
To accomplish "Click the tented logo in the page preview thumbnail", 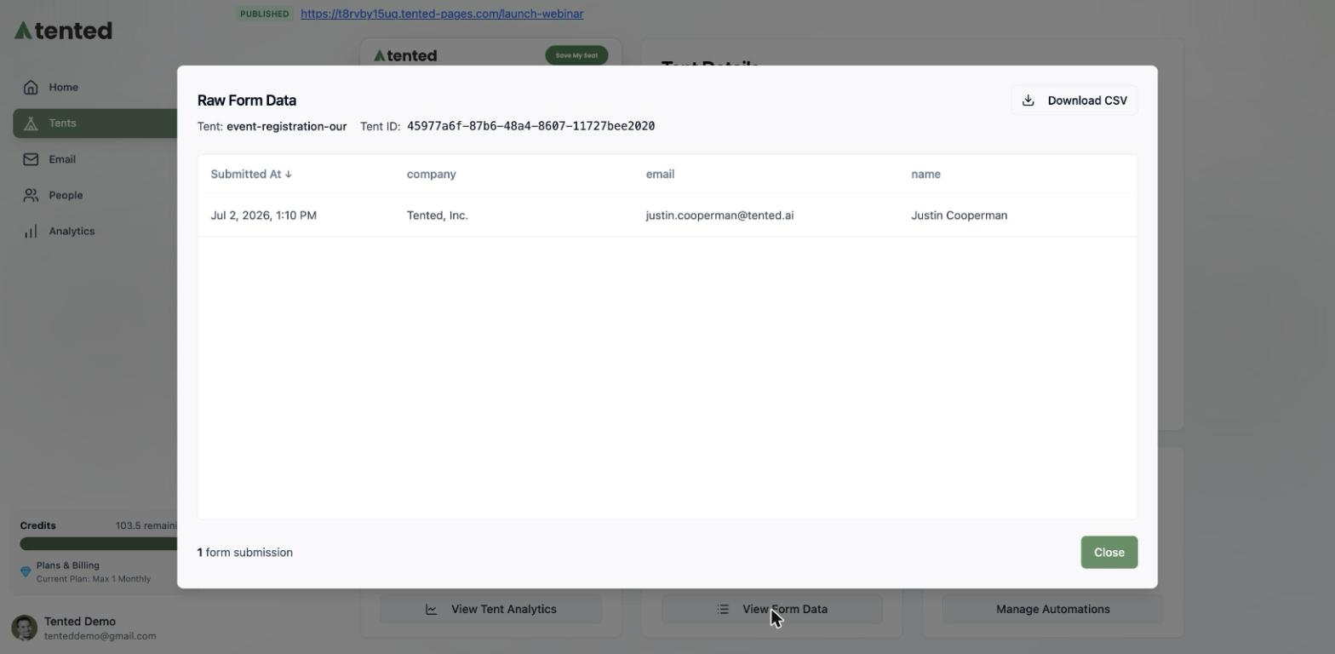I will click(x=405, y=55).
